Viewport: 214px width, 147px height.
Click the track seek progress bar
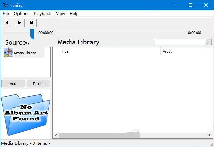click(x=120, y=33)
